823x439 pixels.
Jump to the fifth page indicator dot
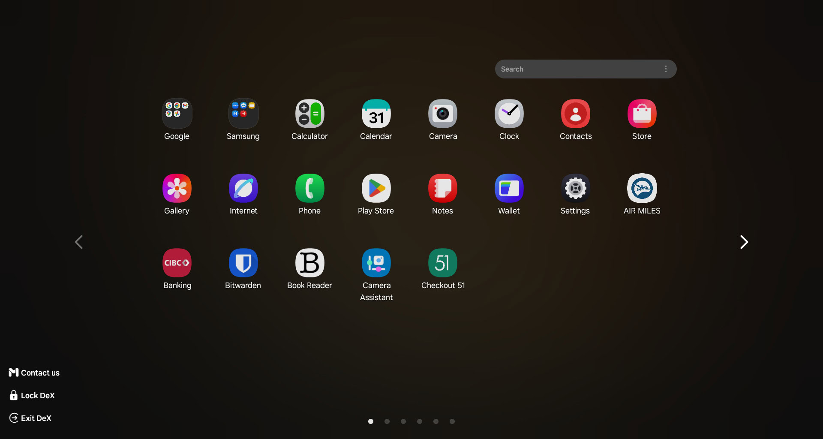click(436, 421)
